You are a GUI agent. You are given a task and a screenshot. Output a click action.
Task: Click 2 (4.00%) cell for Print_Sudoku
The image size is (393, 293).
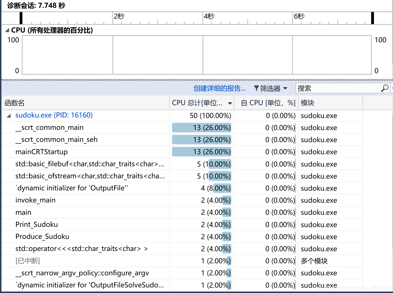[202, 225]
